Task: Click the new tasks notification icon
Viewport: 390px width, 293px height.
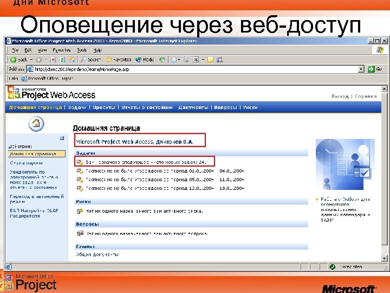Action: pyautogui.click(x=80, y=162)
